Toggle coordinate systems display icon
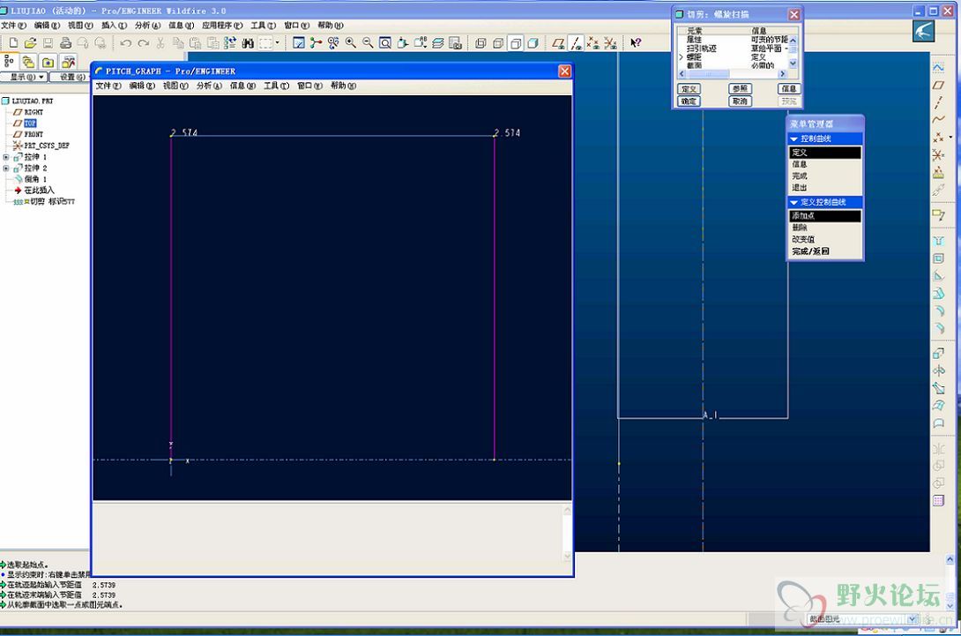 [610, 43]
